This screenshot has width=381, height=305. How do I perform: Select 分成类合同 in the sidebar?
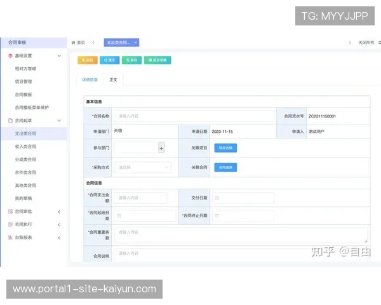(x=25, y=159)
